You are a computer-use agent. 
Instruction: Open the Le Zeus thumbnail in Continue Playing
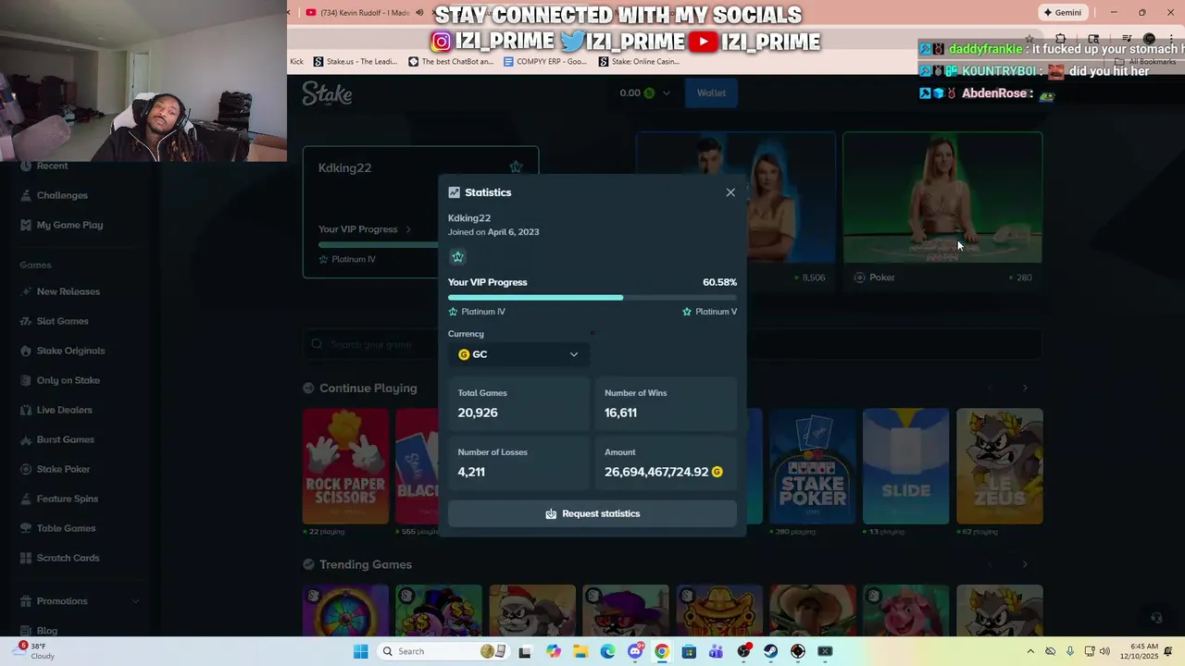pos(999,466)
